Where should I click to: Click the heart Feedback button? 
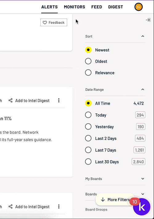coord(54,22)
